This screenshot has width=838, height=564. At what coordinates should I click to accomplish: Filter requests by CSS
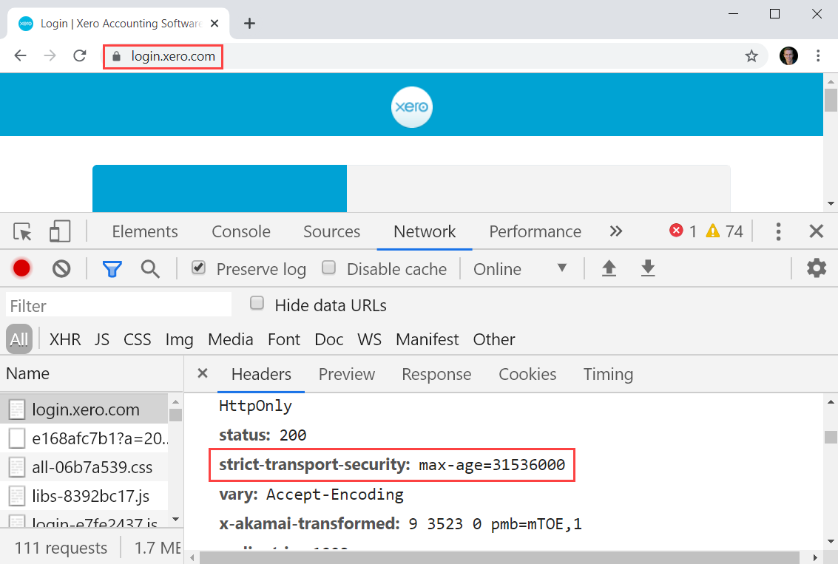coord(138,340)
